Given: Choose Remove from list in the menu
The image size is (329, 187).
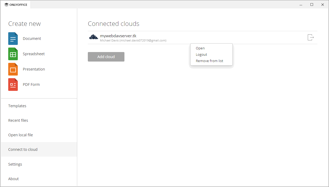Looking at the screenshot, I should (x=209, y=61).
